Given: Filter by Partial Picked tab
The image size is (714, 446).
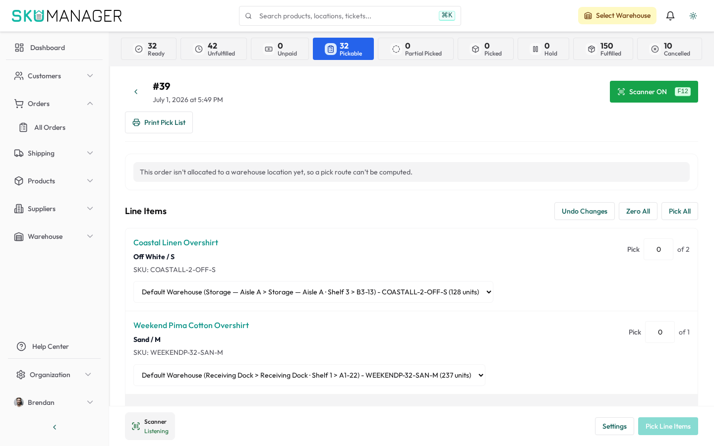Looking at the screenshot, I should pos(416,49).
